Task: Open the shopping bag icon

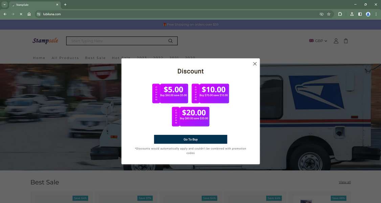Action: tap(345, 40)
